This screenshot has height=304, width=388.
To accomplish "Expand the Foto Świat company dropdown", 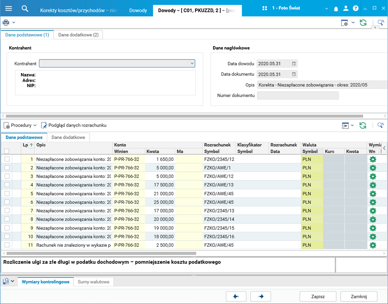I will (x=326, y=9).
